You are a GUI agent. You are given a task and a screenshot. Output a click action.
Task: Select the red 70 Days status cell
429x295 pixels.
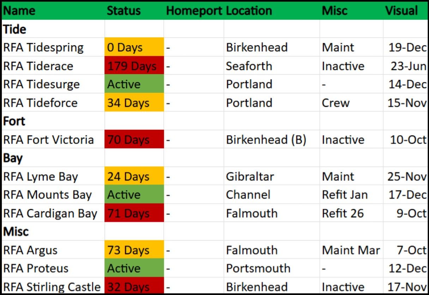(134, 140)
